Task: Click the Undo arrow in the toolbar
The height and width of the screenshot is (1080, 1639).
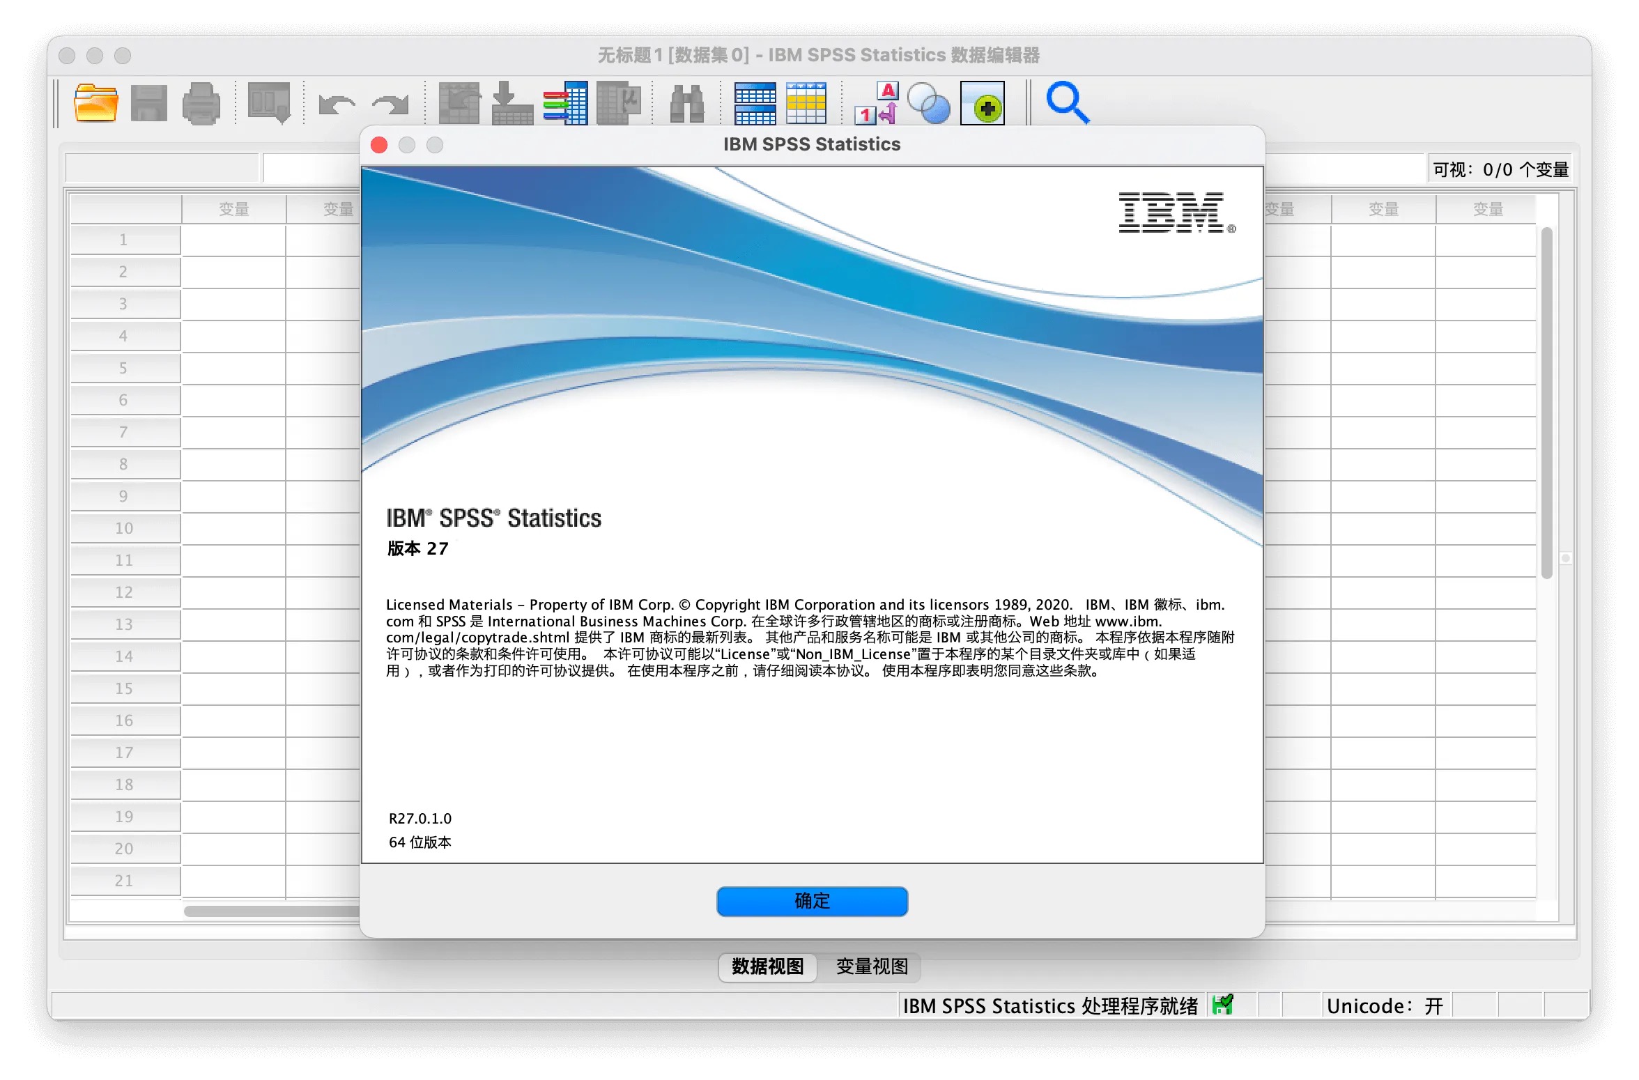Action: click(x=337, y=105)
